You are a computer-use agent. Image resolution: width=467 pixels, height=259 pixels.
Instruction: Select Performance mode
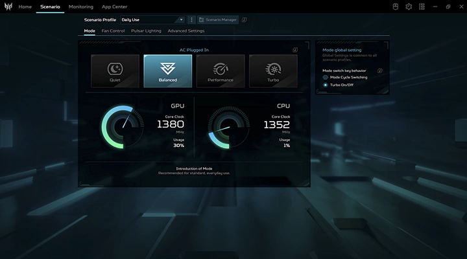click(221, 71)
